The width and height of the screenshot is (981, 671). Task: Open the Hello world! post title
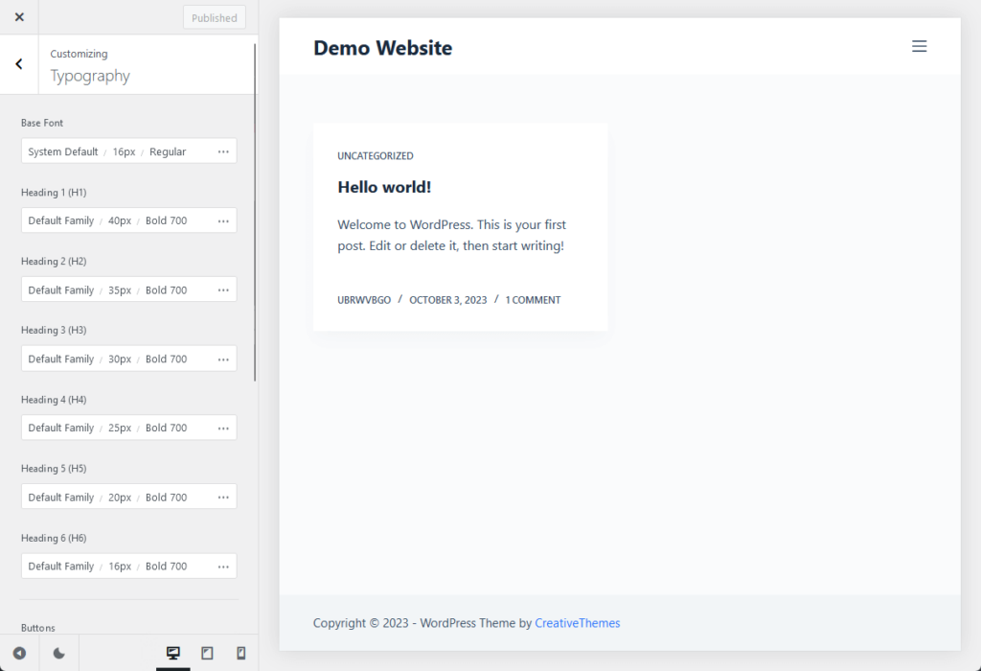tap(384, 187)
